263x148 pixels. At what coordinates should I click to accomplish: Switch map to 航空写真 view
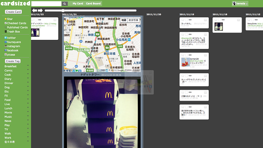pos(134,20)
